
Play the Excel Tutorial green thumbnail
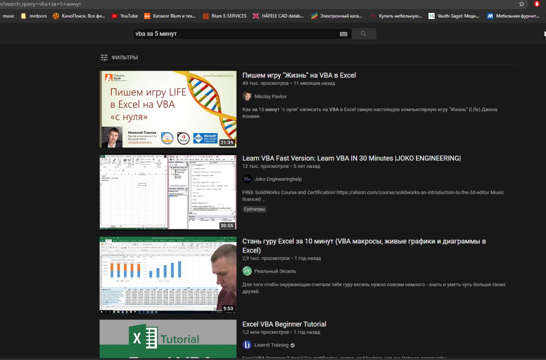pyautogui.click(x=168, y=339)
